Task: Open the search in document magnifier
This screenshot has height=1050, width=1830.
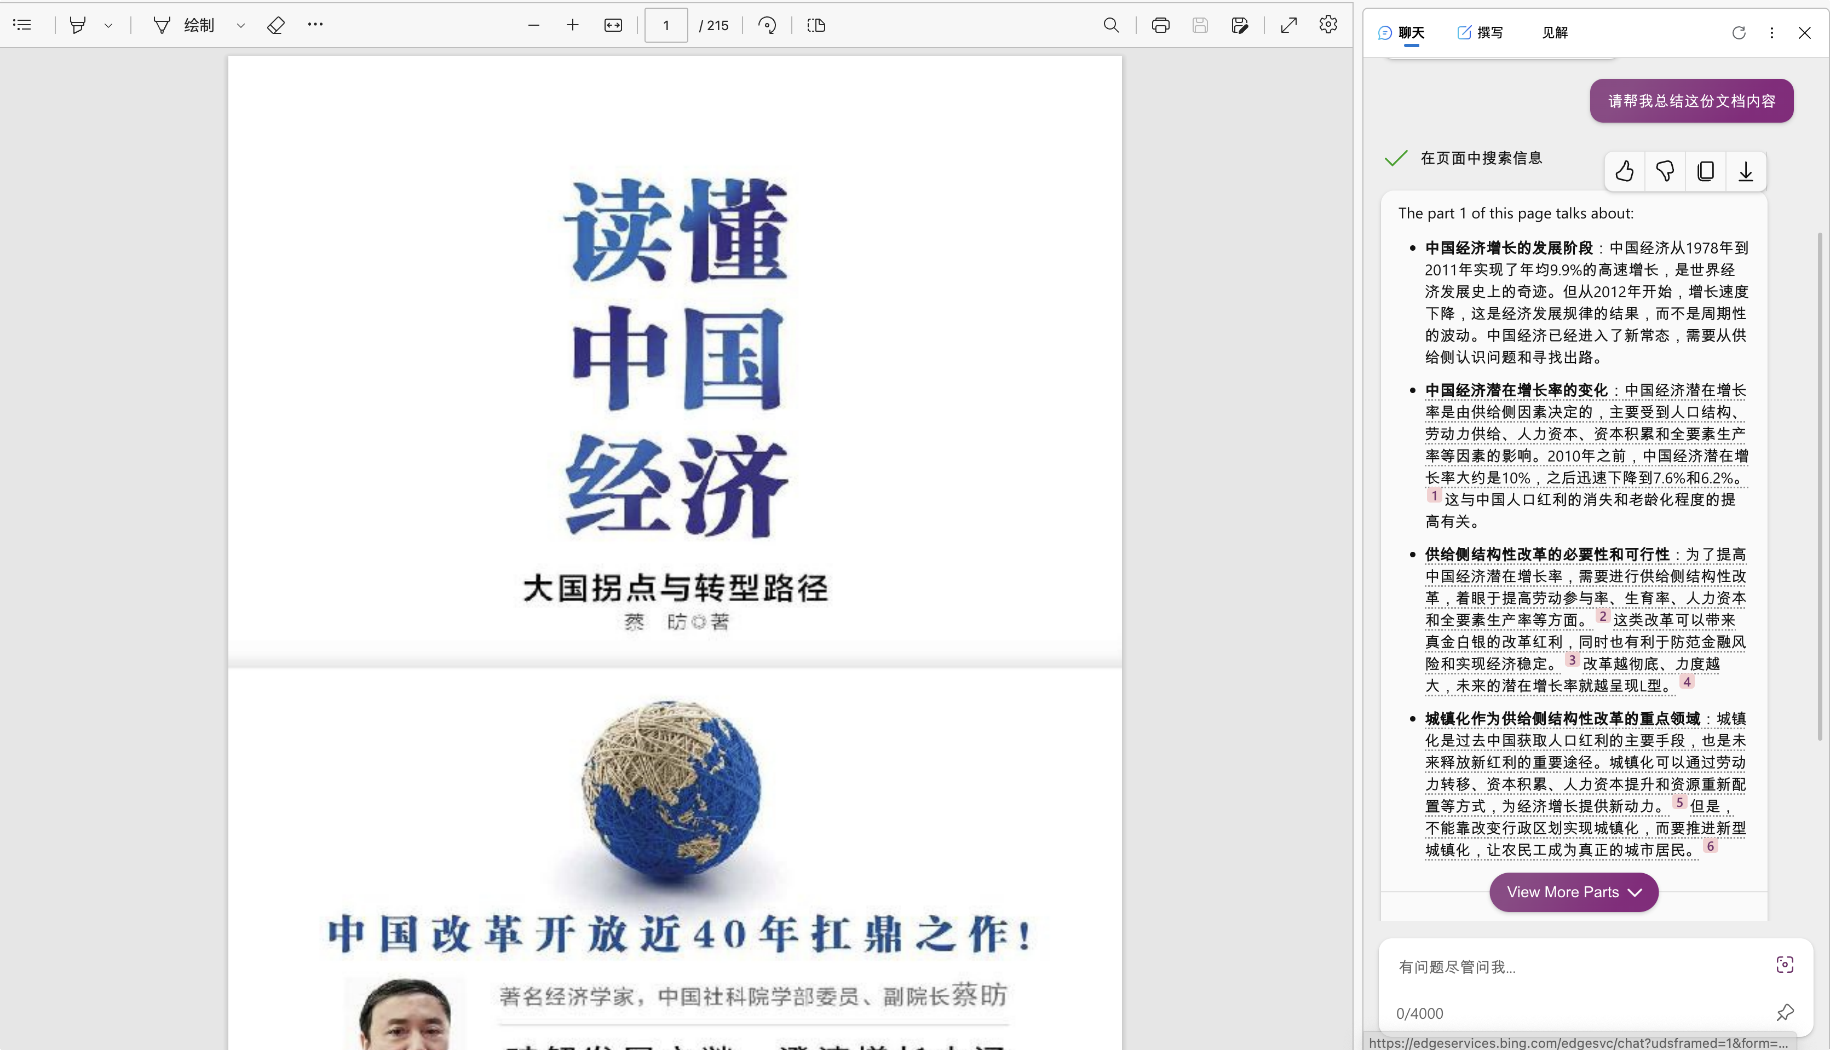Action: click(x=1111, y=25)
